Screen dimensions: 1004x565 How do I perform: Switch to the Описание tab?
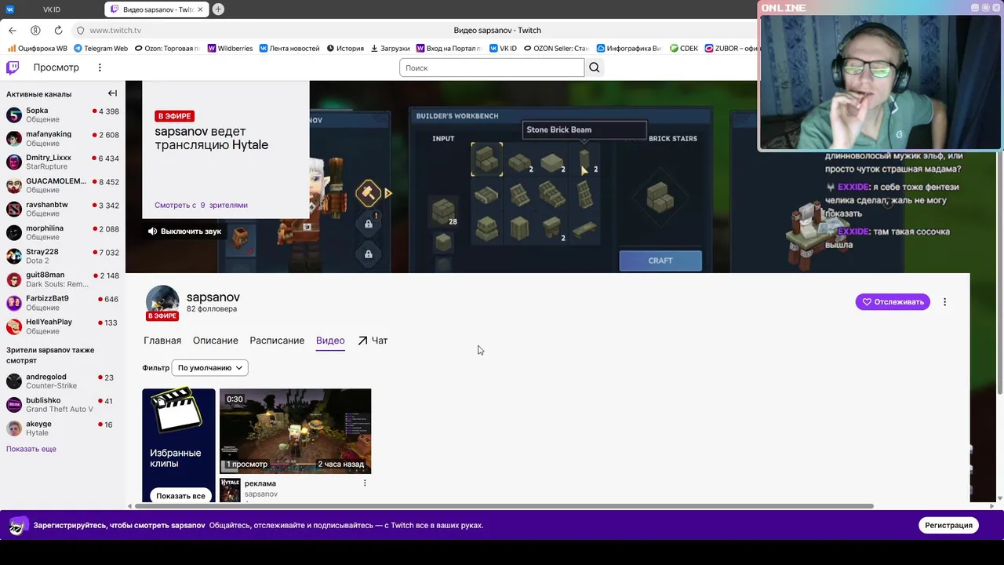pos(216,341)
